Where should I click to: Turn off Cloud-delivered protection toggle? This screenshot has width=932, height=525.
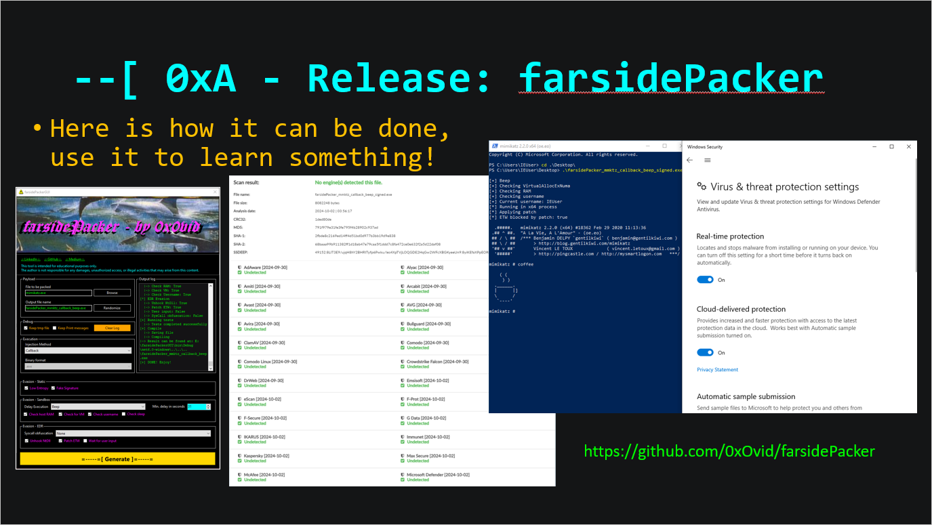(705, 352)
